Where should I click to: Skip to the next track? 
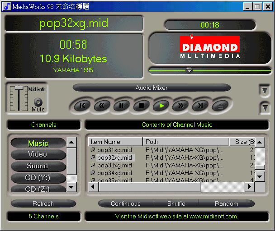200,106
